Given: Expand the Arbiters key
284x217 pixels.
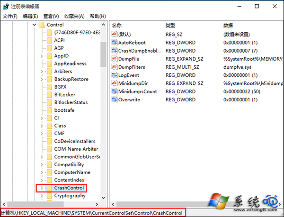Looking at the screenshot, I should tap(42, 72).
